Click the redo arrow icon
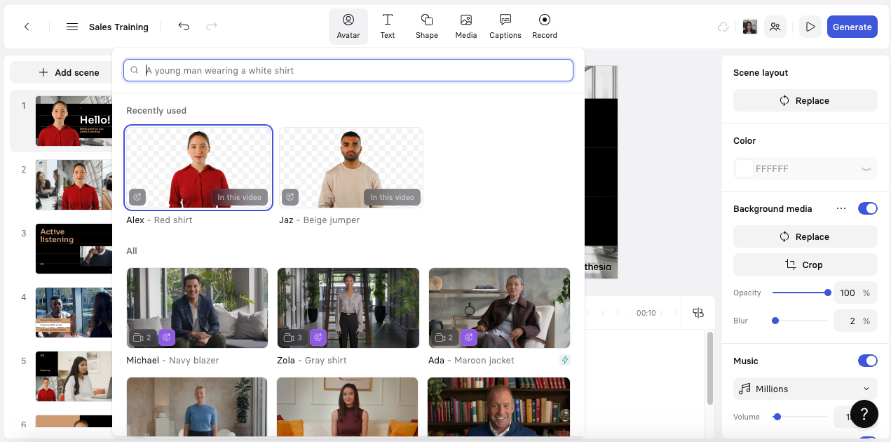The image size is (891, 442). [212, 27]
